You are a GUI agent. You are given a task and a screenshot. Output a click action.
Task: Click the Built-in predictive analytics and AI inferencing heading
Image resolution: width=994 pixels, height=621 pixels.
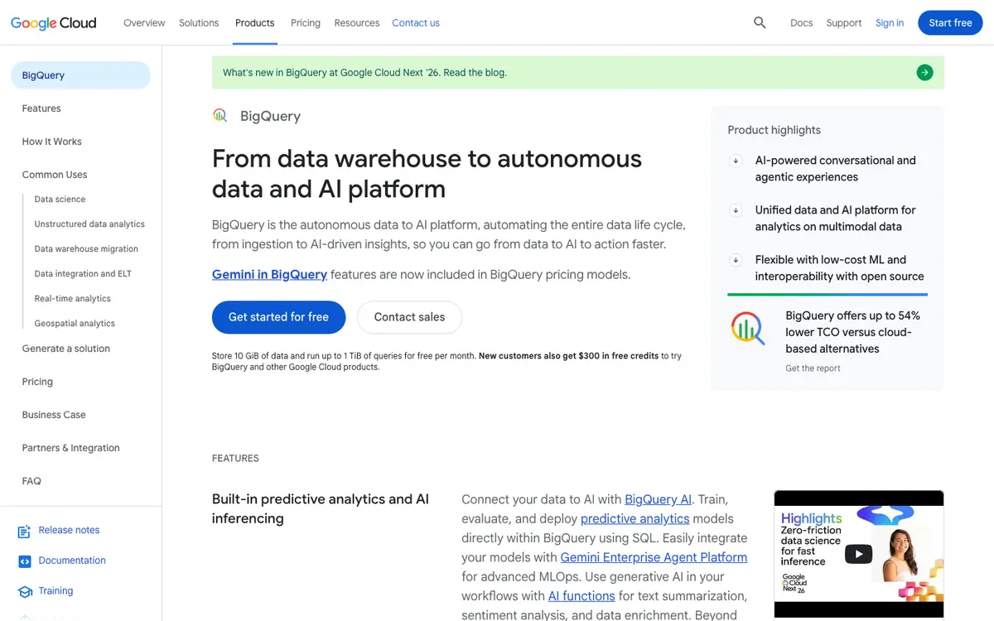coord(321,509)
